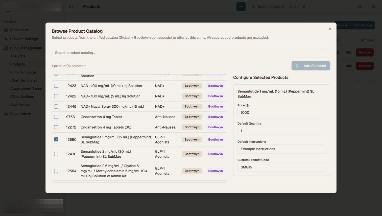Click Semaglutide title in the configure panel
The height and width of the screenshot is (216, 382).
pos(276,94)
